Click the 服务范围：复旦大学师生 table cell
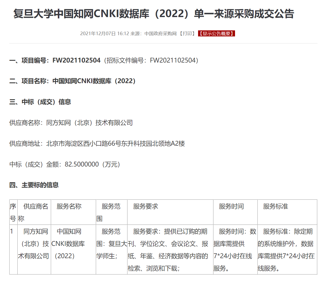This screenshot has width=323, height=282. click(112, 249)
